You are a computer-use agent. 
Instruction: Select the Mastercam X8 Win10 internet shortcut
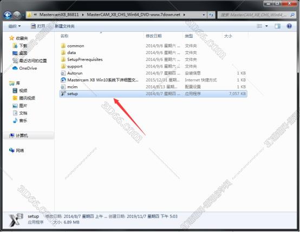pyautogui.click(x=153, y=80)
